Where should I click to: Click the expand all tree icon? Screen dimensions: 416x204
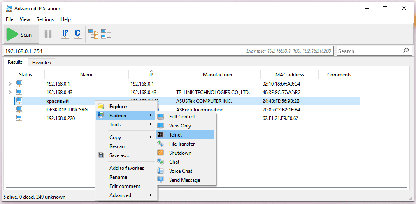93,34
